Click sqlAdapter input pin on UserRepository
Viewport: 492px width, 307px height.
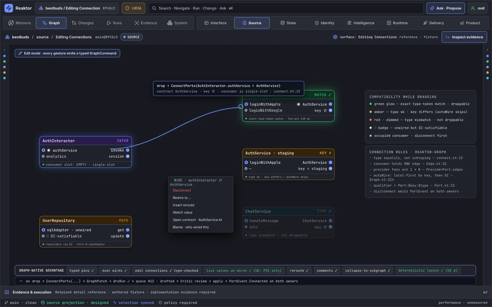(44, 230)
